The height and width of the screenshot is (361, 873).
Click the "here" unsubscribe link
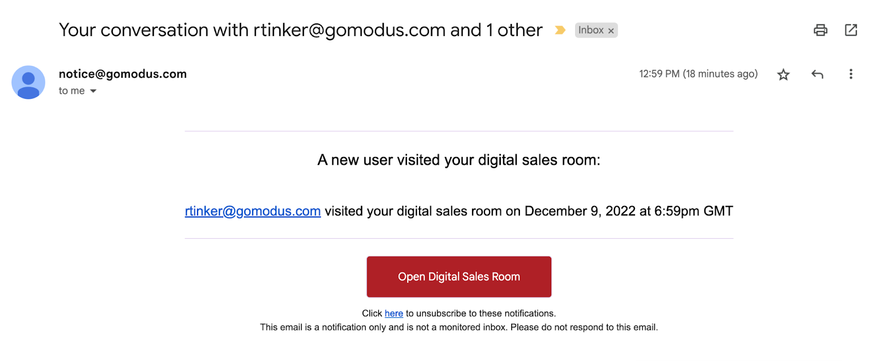393,314
